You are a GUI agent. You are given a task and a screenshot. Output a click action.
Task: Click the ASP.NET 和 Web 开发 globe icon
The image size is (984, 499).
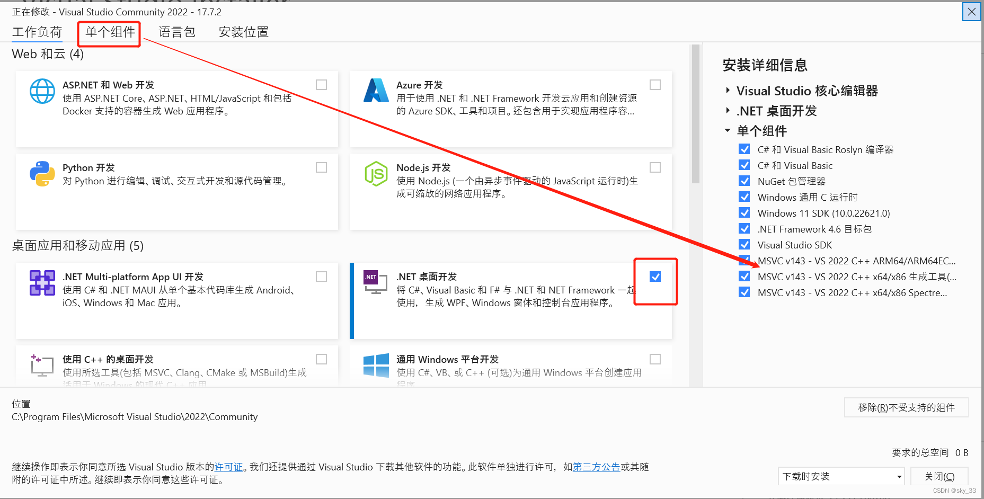[42, 91]
